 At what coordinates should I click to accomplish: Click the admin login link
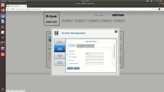point(101,15)
